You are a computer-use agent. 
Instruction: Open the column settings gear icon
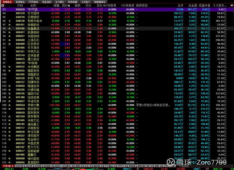click(3, 6)
